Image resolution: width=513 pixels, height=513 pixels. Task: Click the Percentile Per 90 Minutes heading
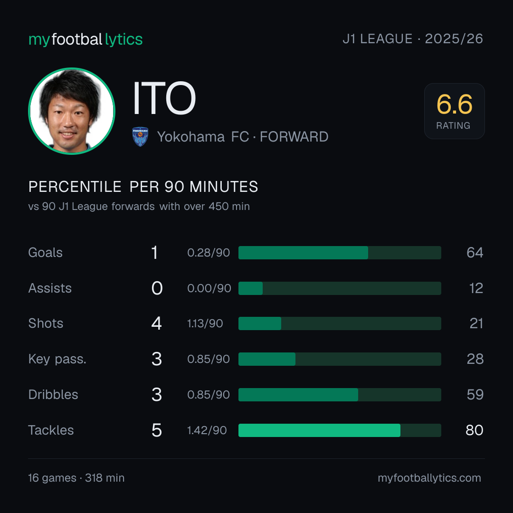[143, 187]
